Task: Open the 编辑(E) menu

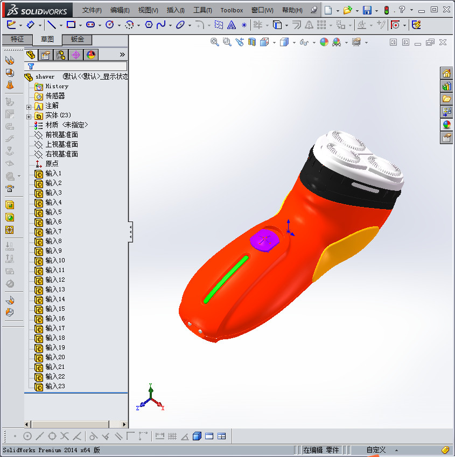Action: pyautogui.click(x=120, y=10)
